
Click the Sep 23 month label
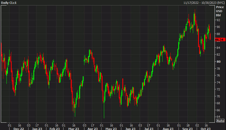187,129
